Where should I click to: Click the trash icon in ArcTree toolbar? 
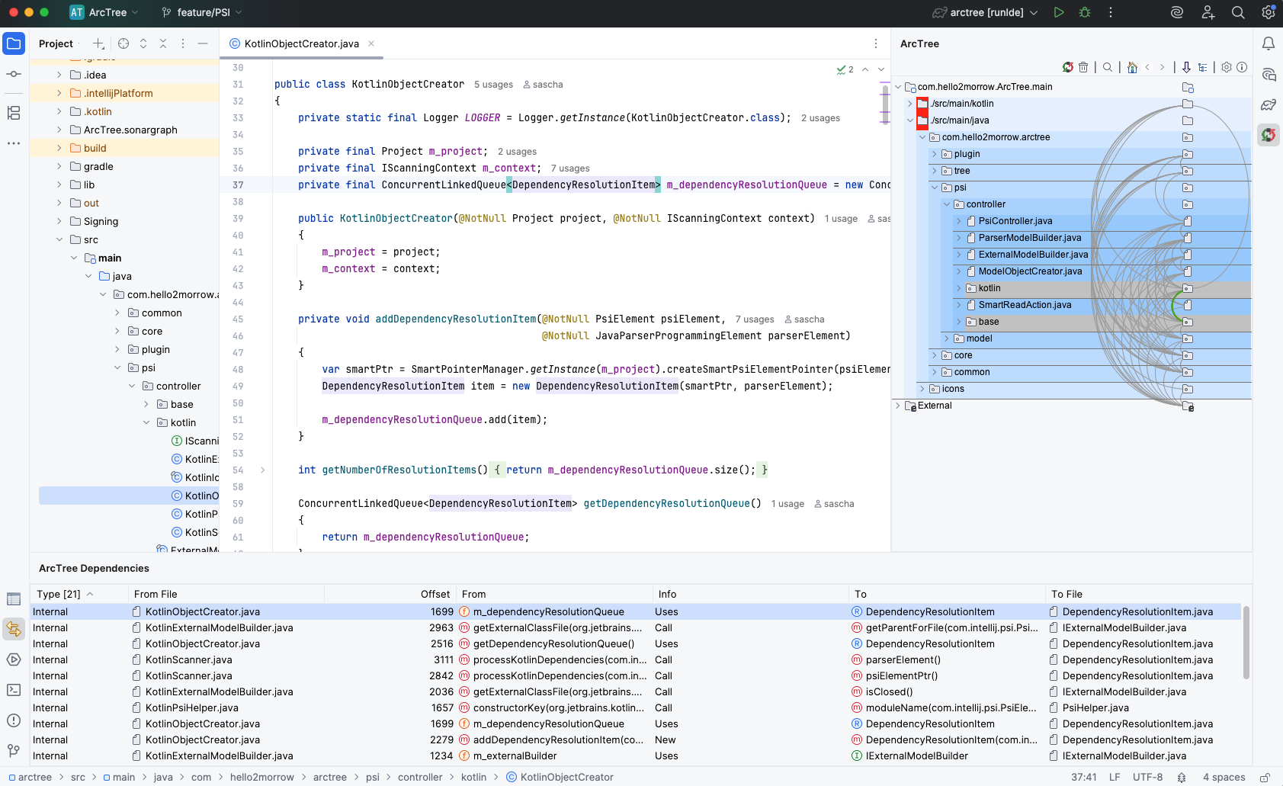tap(1083, 67)
